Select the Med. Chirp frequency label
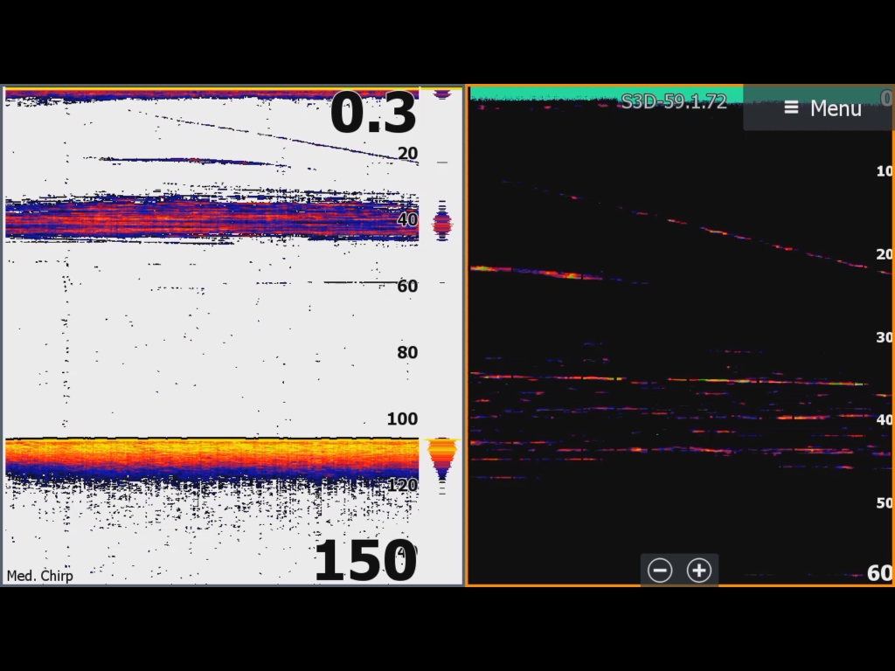Viewport: 895px width, 671px height. [x=40, y=576]
